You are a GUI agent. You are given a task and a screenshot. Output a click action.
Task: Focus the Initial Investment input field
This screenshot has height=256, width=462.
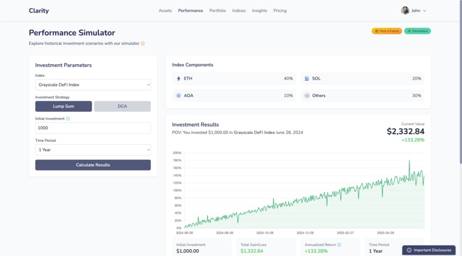click(x=93, y=128)
